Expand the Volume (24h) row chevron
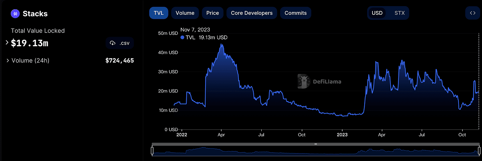Image resolution: width=482 pixels, height=161 pixels. click(x=8, y=61)
